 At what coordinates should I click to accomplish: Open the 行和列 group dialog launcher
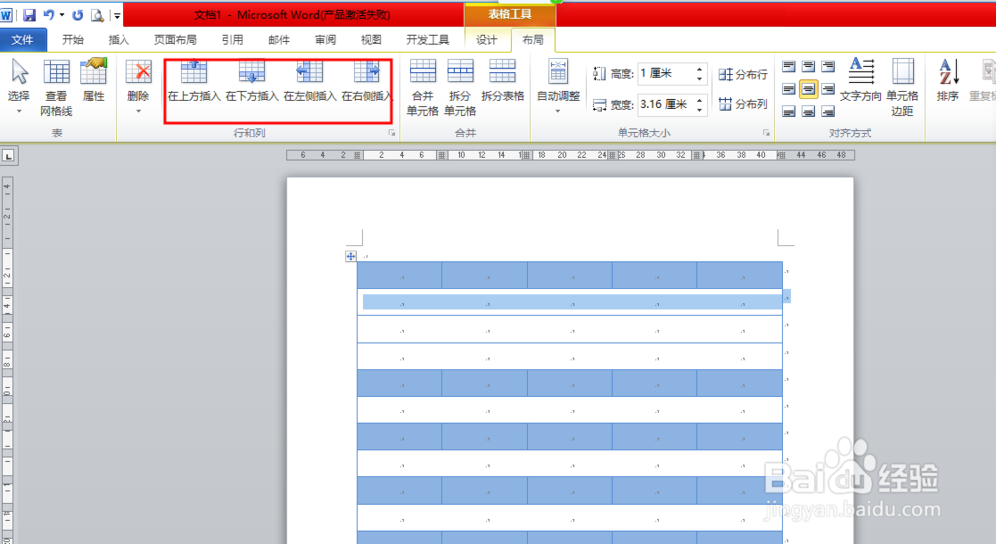(391, 133)
